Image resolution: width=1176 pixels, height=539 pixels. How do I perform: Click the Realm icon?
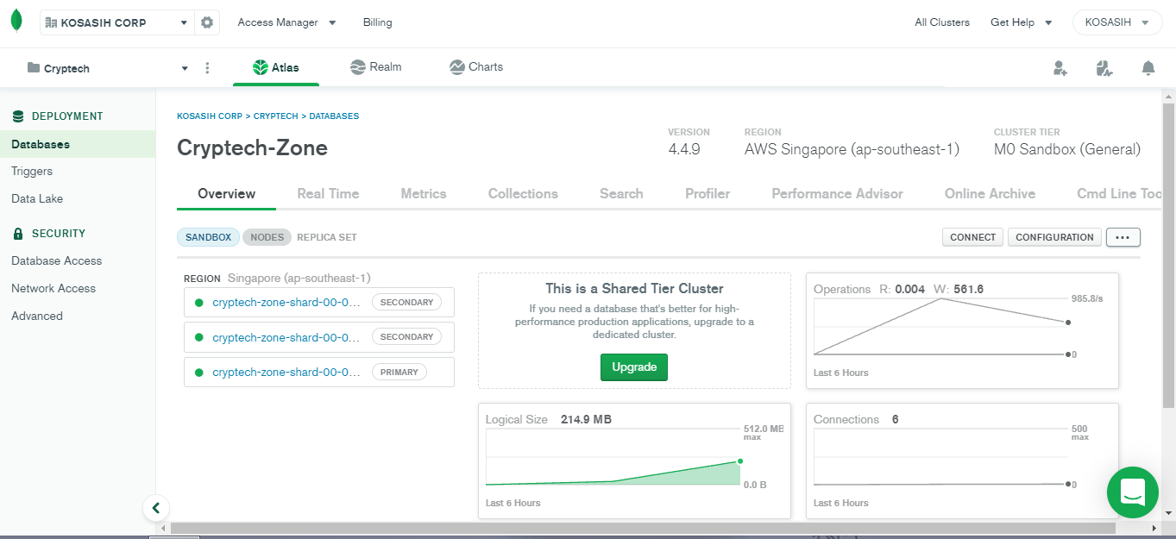tap(358, 66)
